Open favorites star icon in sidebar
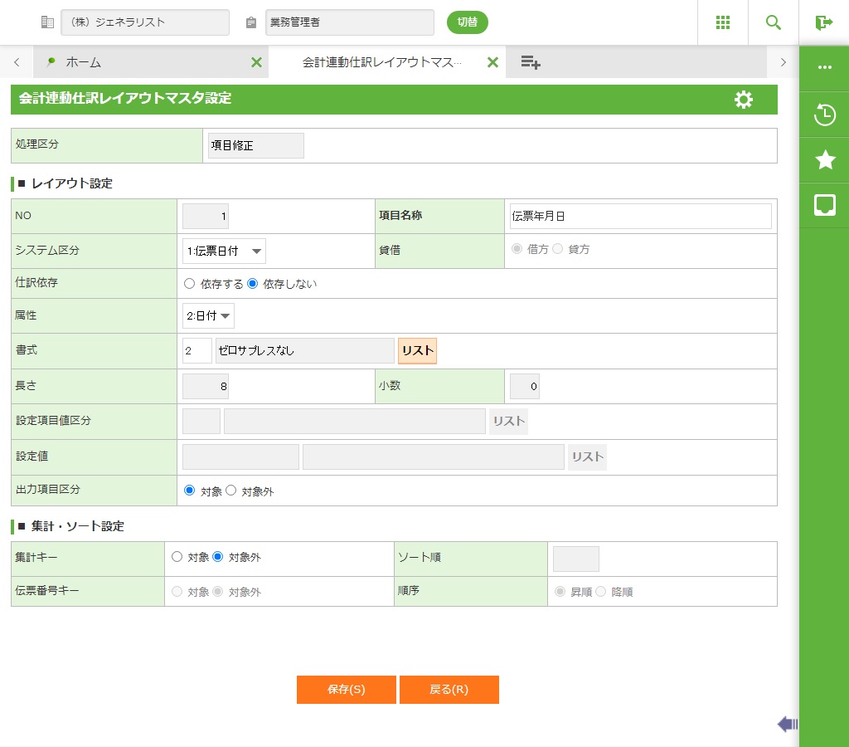Image resolution: width=849 pixels, height=747 pixels. click(x=825, y=160)
